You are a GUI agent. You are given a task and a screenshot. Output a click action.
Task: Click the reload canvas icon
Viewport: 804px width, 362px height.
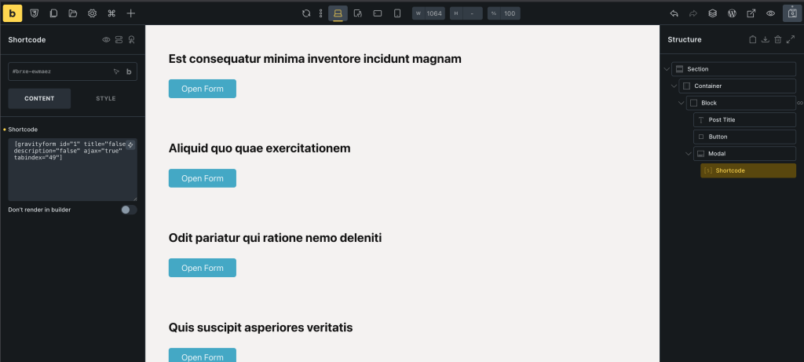[x=306, y=13]
